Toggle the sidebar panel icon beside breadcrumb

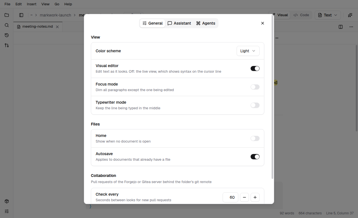pyautogui.click(x=21, y=15)
